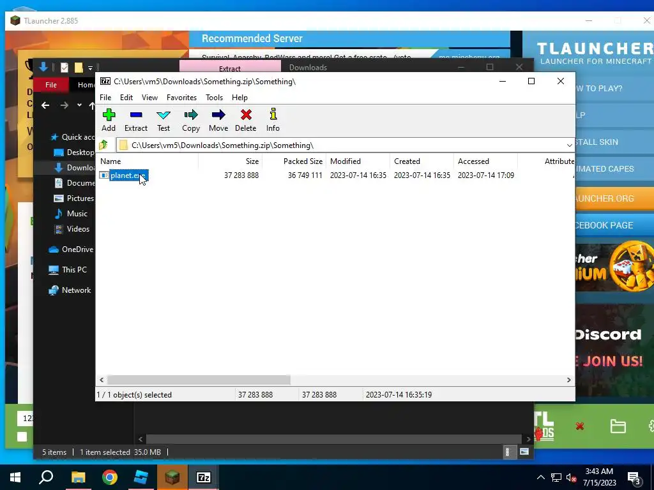Toggle the checkbox in TLauncher bottom-left
The width and height of the screenshot is (654, 490).
pyautogui.click(x=22, y=436)
